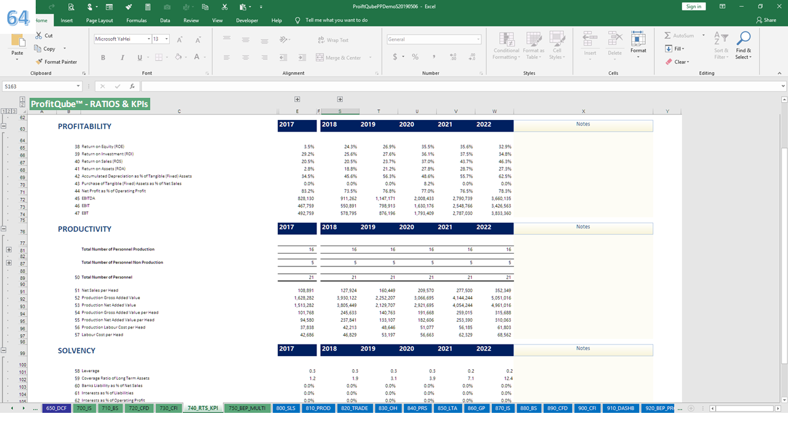Image resolution: width=788 pixels, height=443 pixels.
Task: Open Sort & Filter menu
Action: 721,46
